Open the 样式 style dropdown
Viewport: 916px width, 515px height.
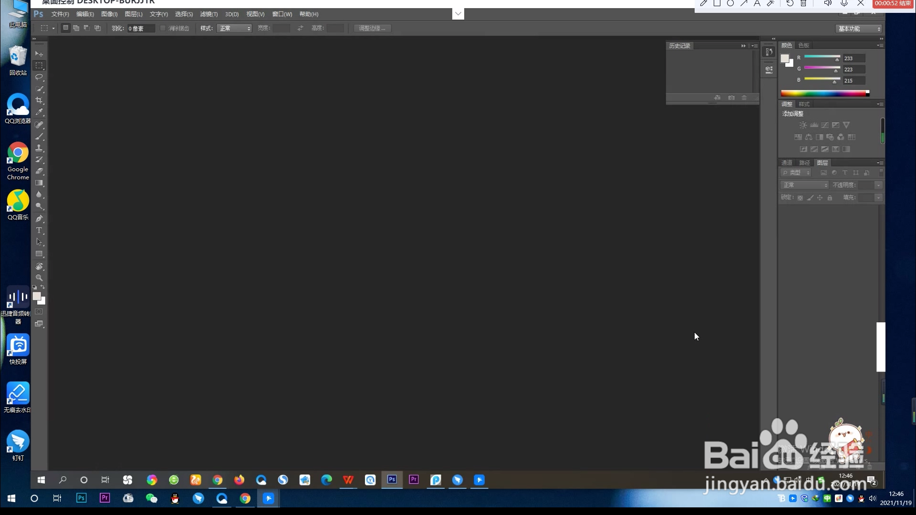(x=234, y=28)
